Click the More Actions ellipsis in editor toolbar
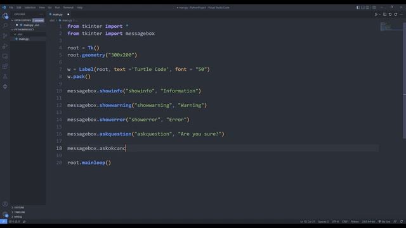 pyautogui.click(x=401, y=15)
